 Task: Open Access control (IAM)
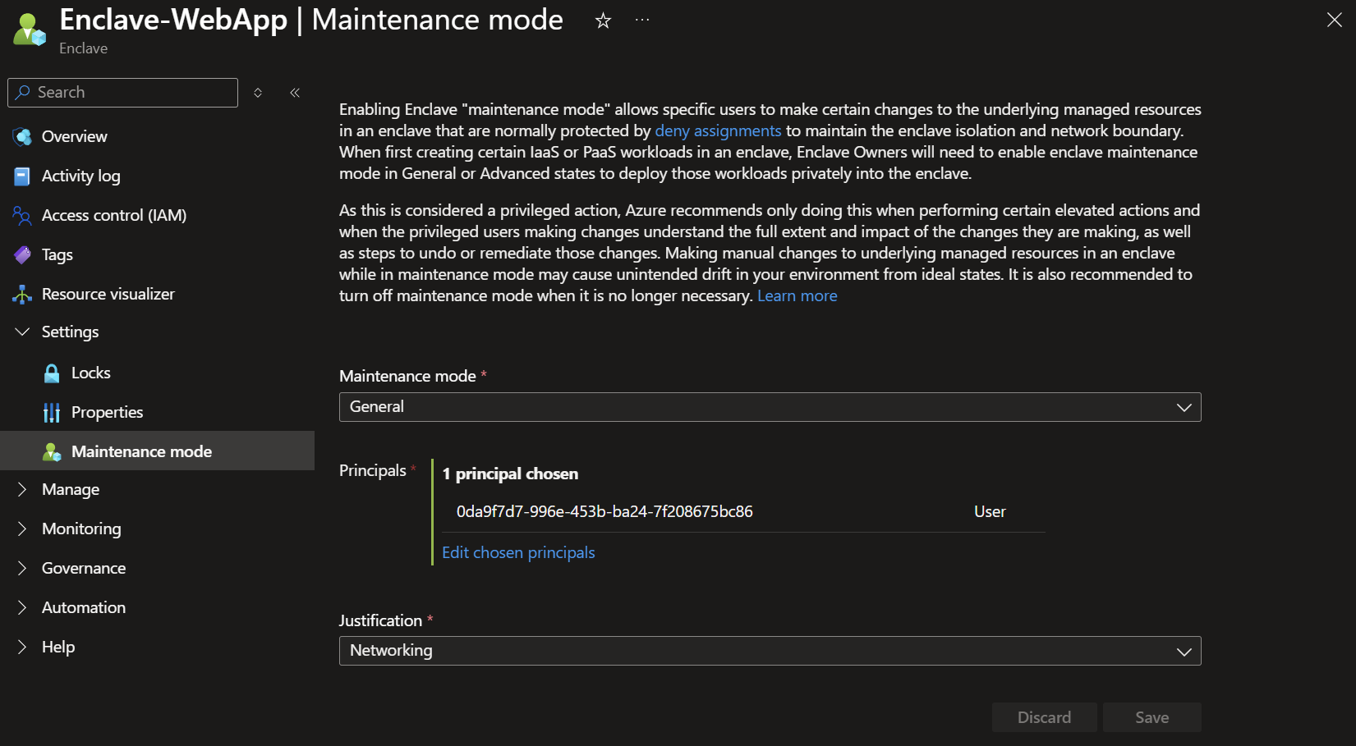point(114,215)
